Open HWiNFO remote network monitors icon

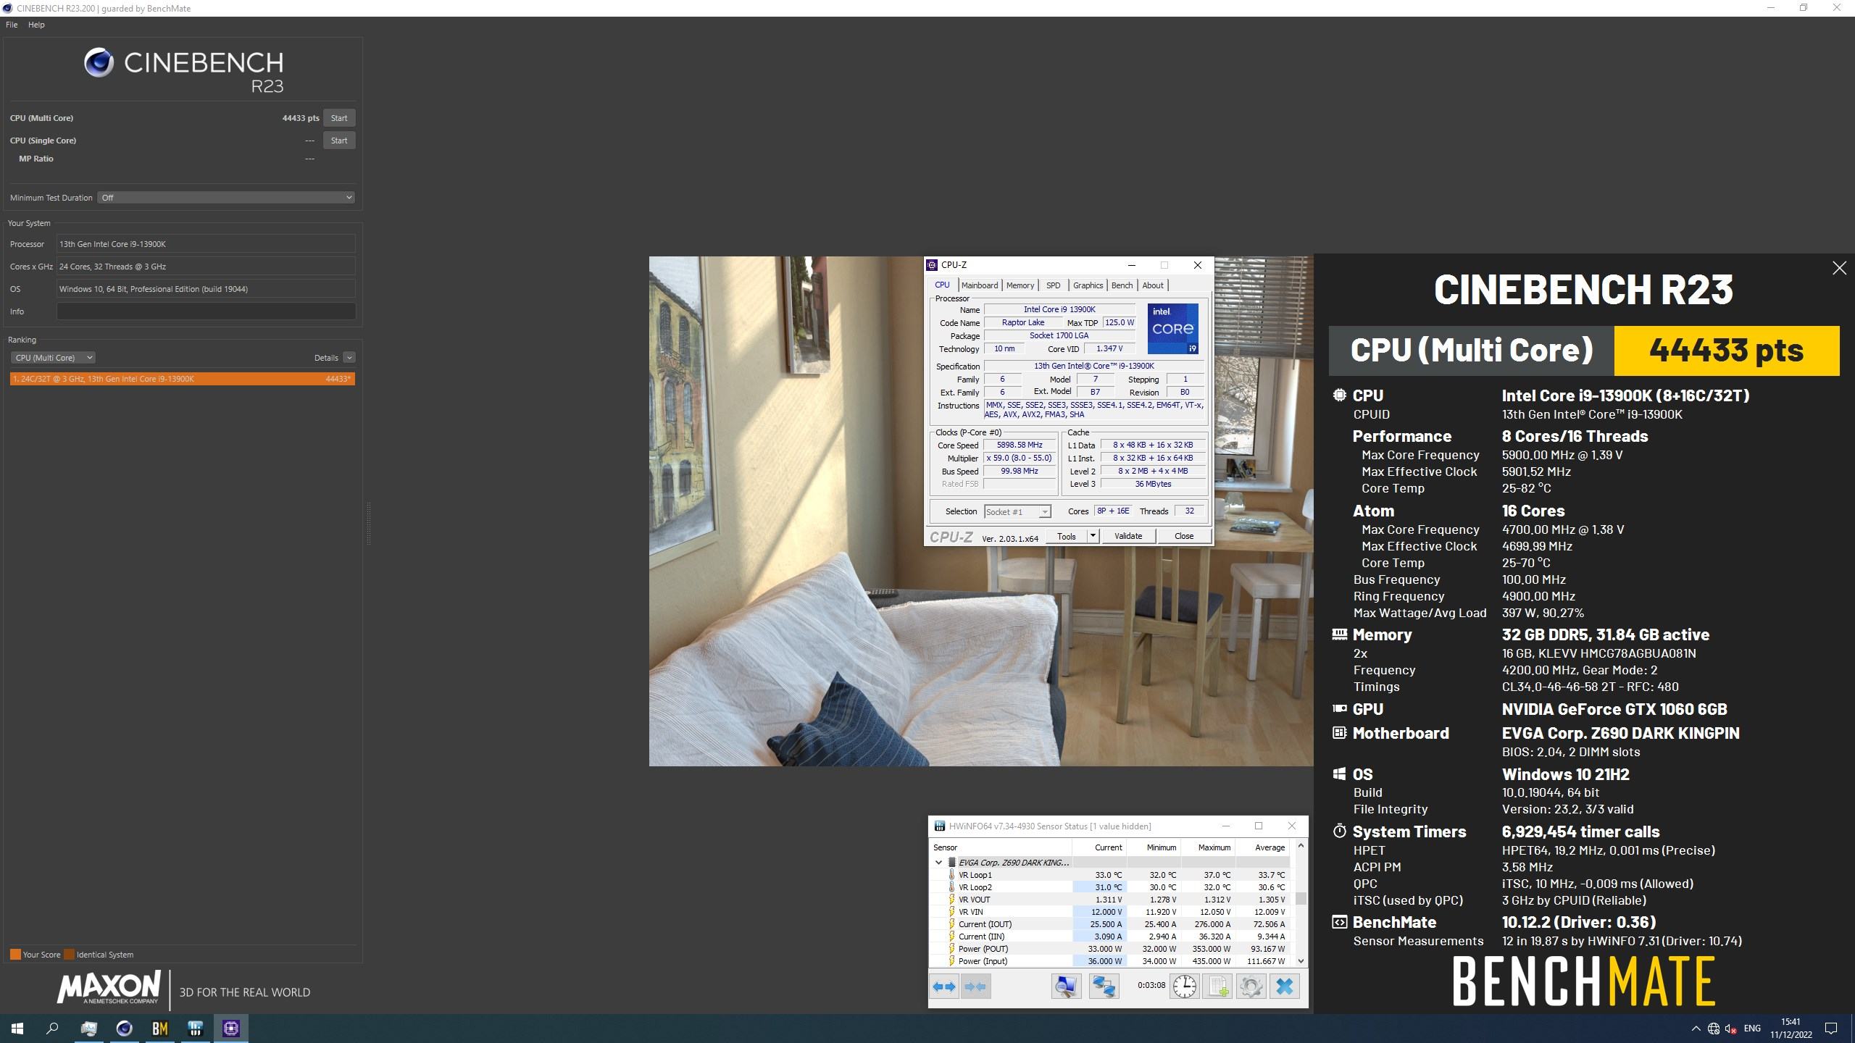[1104, 987]
